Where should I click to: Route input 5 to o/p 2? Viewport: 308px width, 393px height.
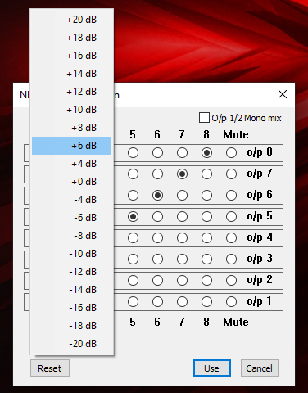click(x=133, y=281)
